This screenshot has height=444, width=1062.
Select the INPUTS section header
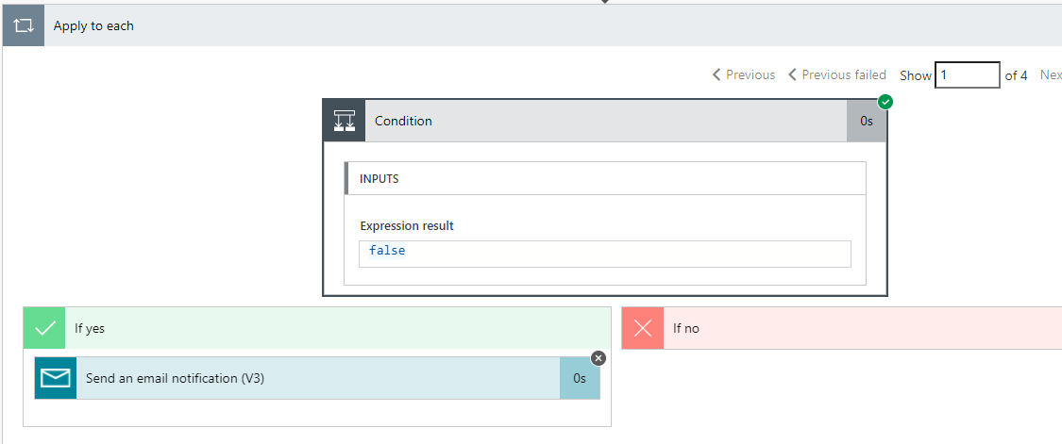coord(379,178)
